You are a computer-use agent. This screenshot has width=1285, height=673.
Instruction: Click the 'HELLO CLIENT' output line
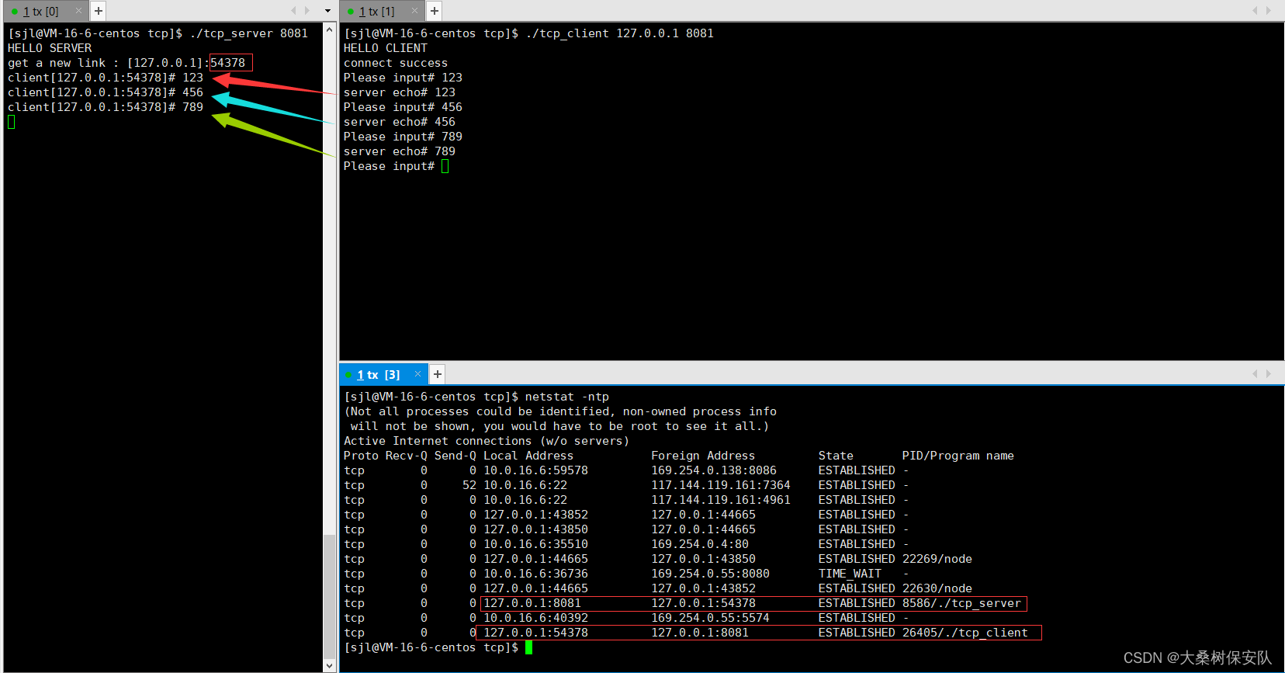(x=386, y=48)
